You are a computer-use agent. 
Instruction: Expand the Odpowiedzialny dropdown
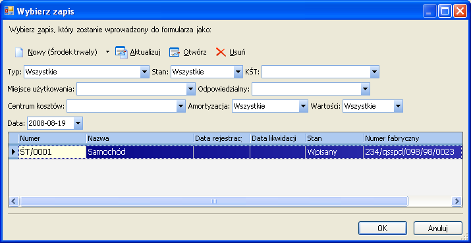365,89
